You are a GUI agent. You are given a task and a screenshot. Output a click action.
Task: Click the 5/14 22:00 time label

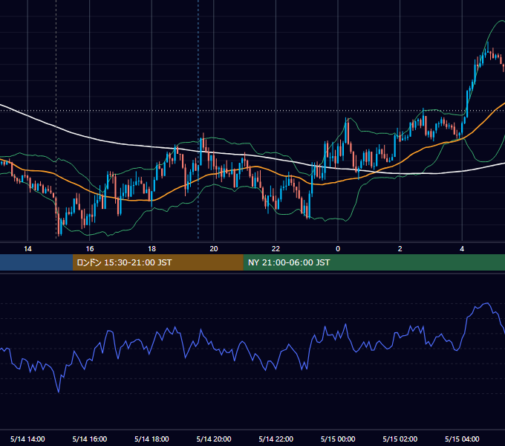[276, 439]
